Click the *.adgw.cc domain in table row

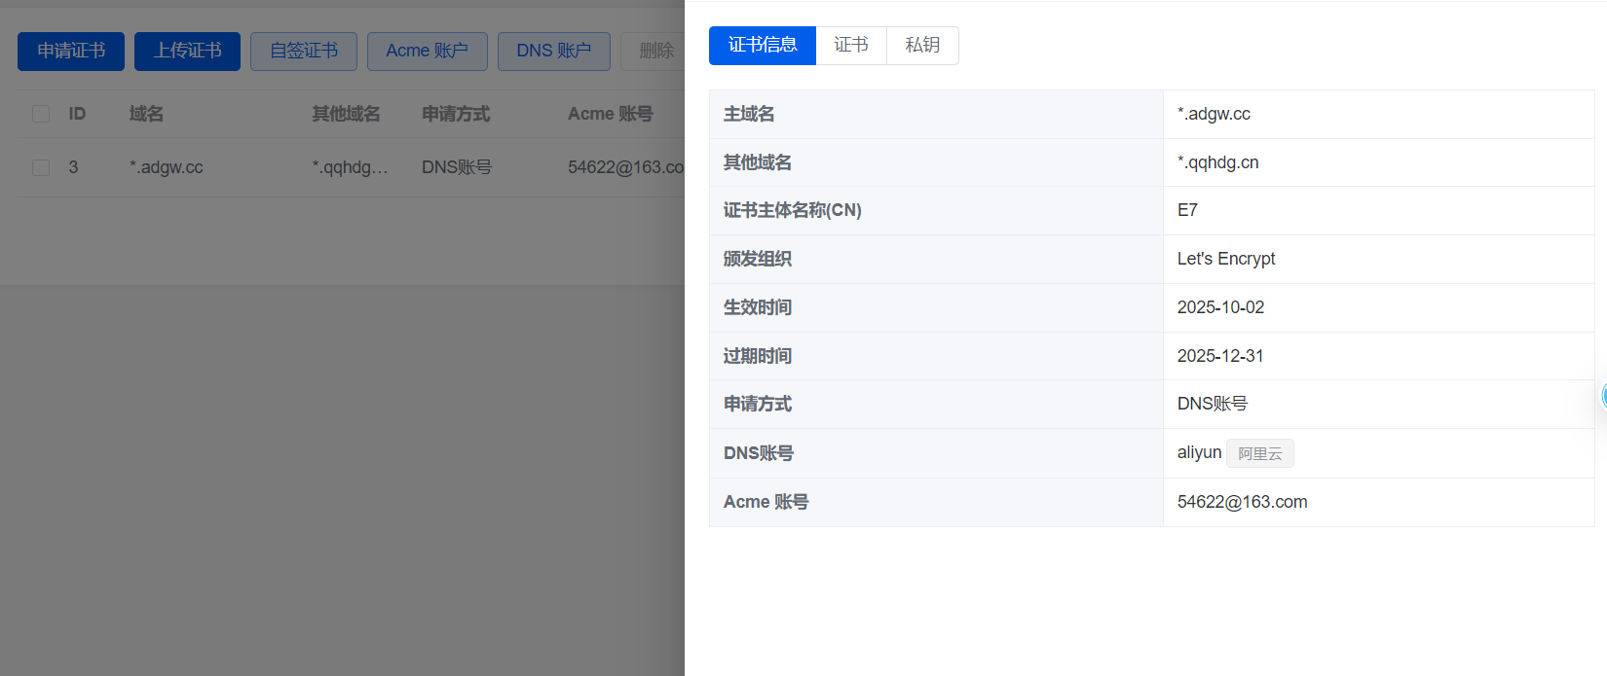click(x=167, y=167)
